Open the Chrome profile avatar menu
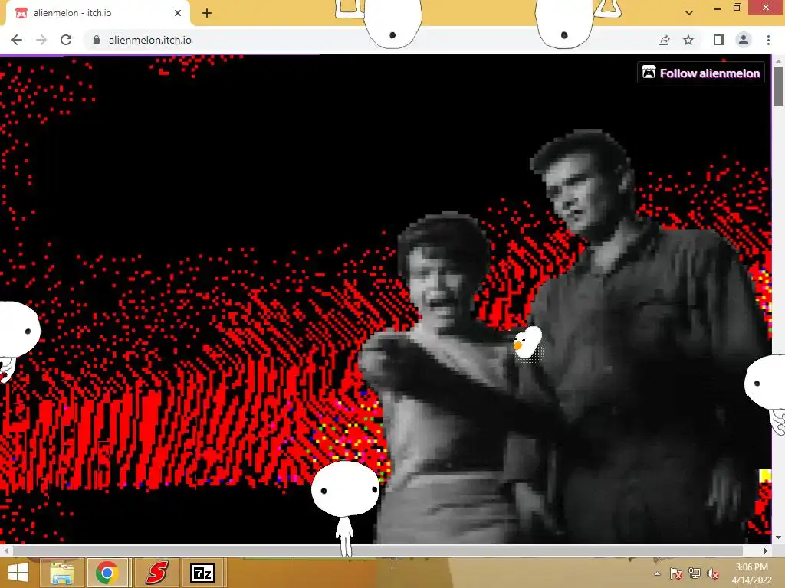The image size is (785, 588). [x=744, y=40]
